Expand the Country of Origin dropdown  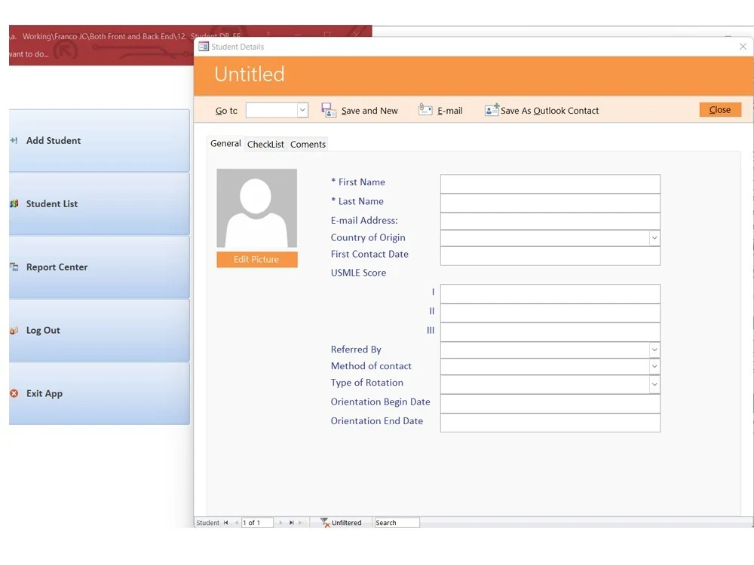click(x=654, y=238)
